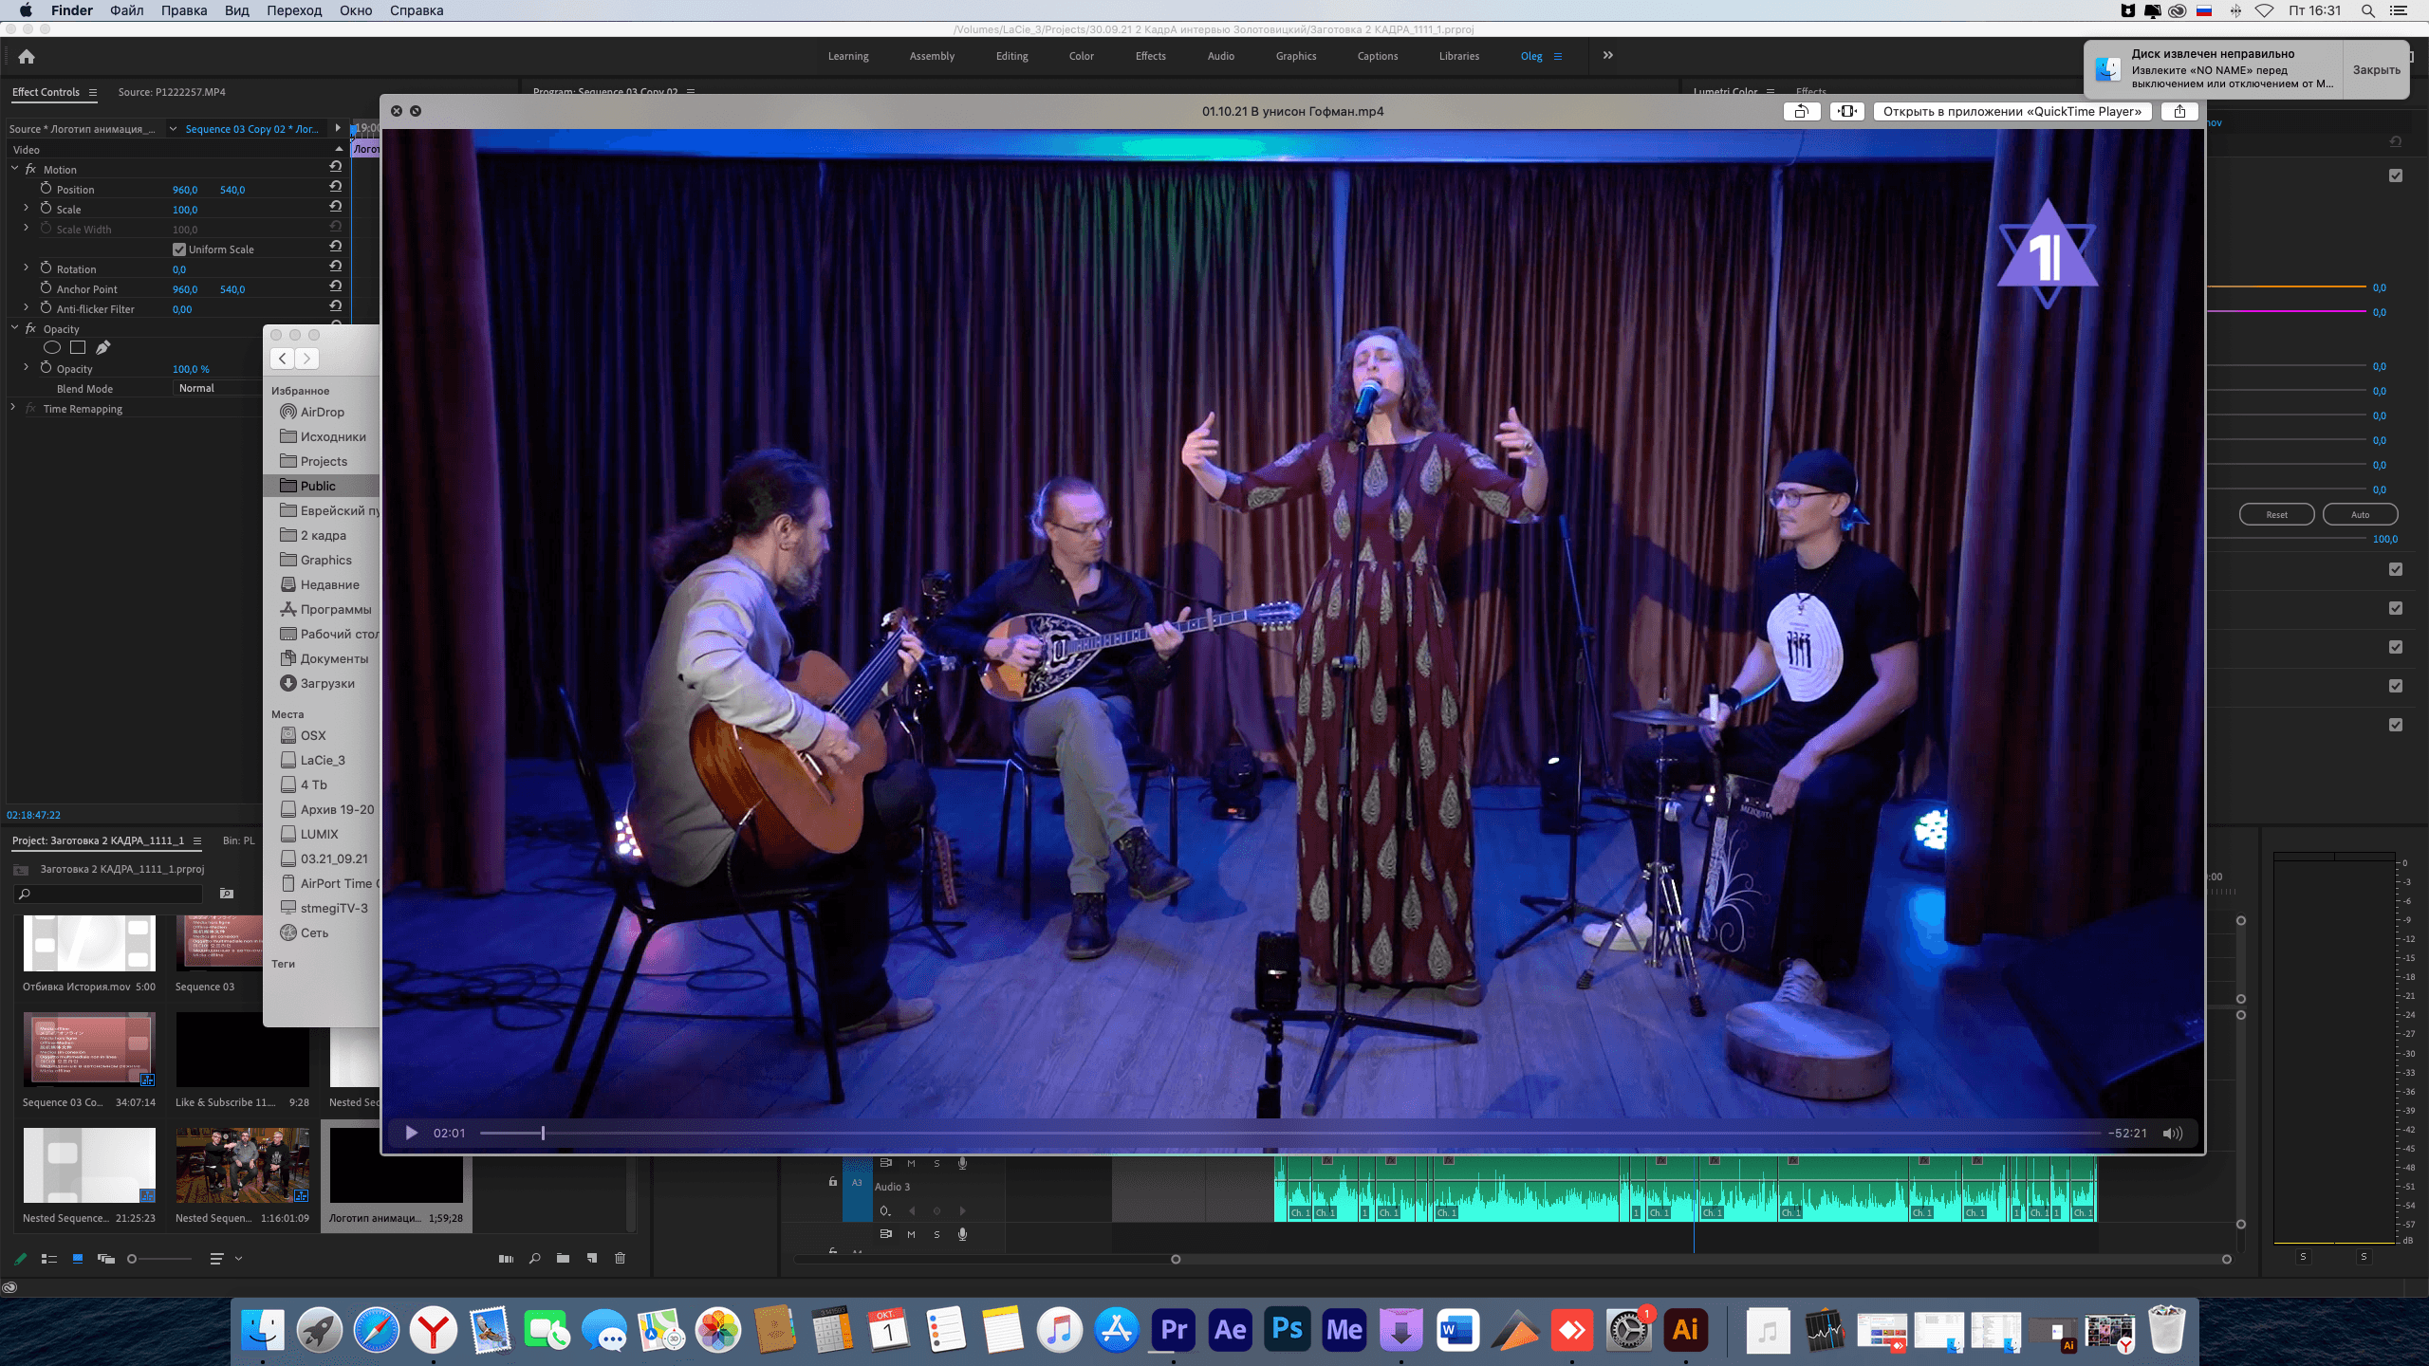Open the Файл menu in menu bar
The image size is (2429, 1366).
click(127, 10)
